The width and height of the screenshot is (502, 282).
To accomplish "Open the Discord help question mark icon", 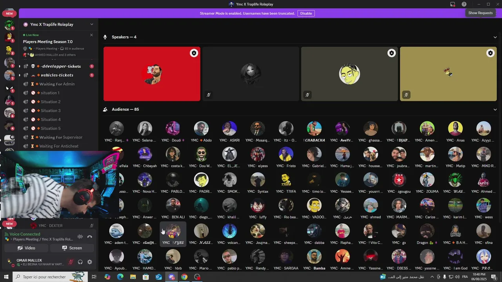I will click(x=464, y=4).
